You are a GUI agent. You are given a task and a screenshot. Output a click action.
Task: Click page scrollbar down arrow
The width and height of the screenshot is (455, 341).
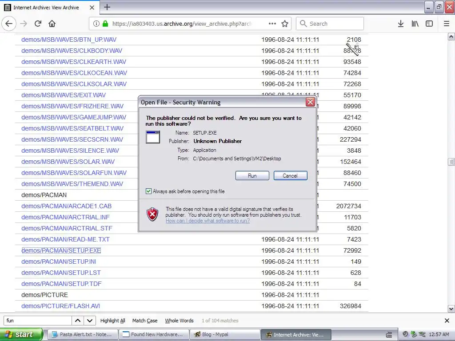point(451,309)
